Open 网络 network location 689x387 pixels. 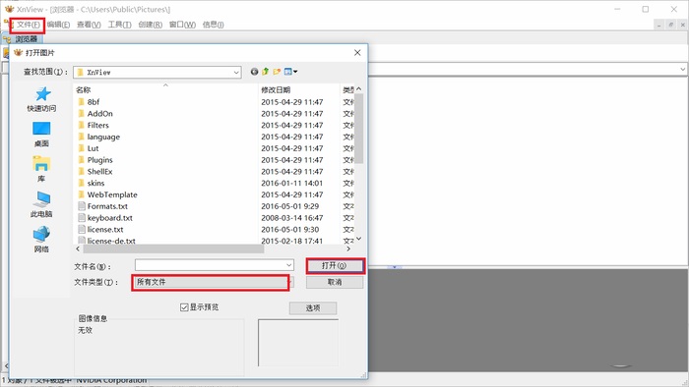(x=41, y=240)
